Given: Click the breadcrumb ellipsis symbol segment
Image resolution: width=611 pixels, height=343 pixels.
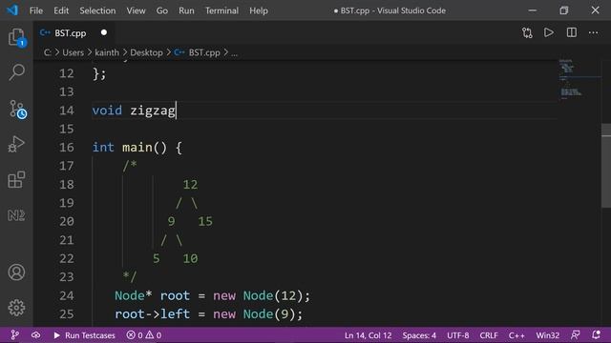Looking at the screenshot, I should (234, 53).
